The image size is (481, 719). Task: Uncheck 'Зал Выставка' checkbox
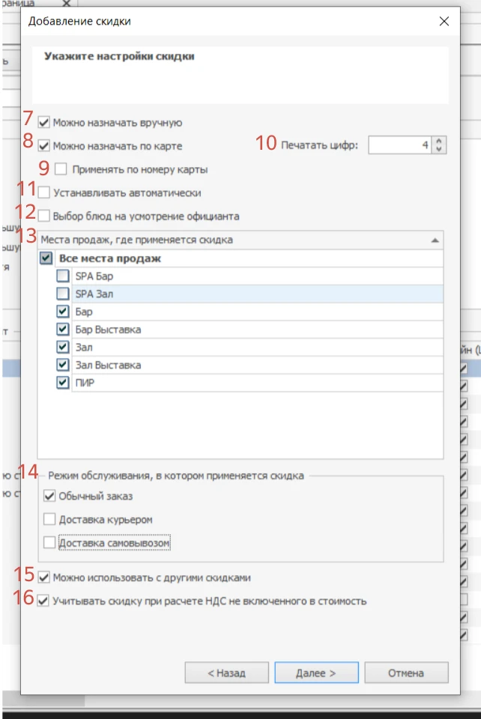click(63, 365)
